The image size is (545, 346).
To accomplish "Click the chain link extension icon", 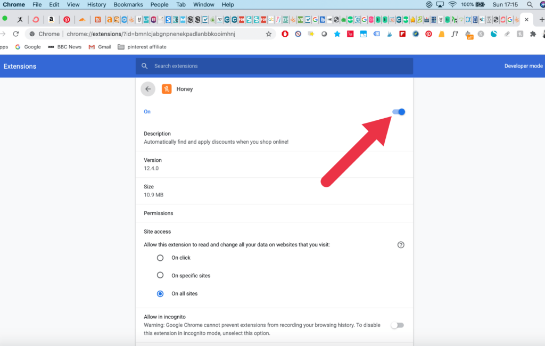I will click(x=507, y=34).
